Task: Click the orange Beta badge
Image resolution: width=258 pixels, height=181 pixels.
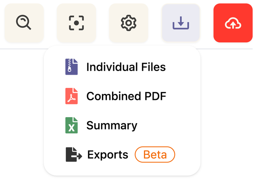Action: 155,155
